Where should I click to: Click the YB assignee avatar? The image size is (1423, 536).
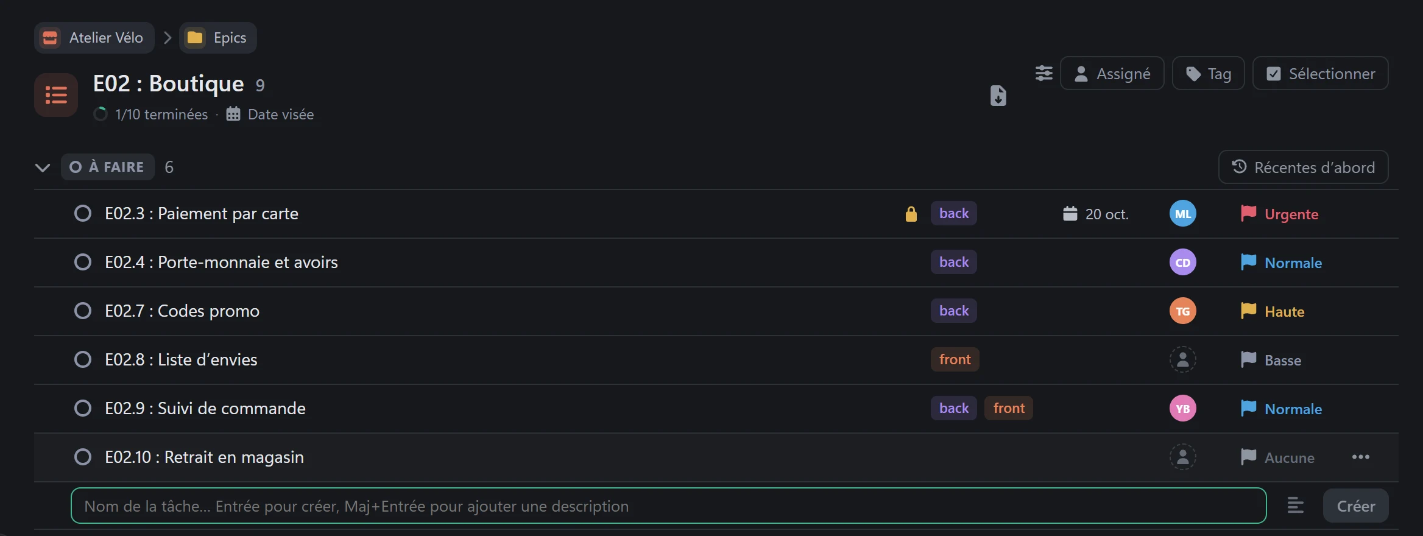pos(1183,409)
